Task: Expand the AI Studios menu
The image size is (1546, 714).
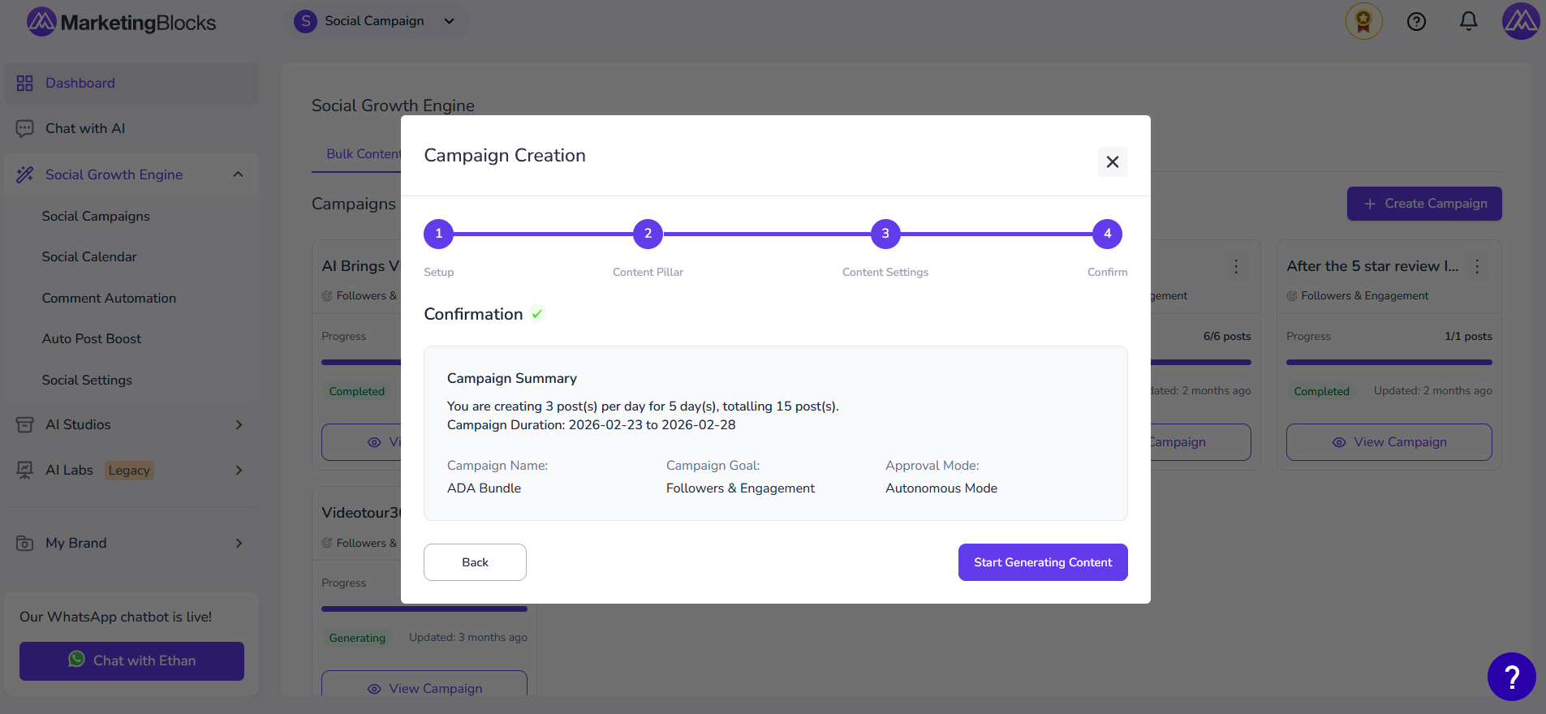Action: tap(238, 424)
